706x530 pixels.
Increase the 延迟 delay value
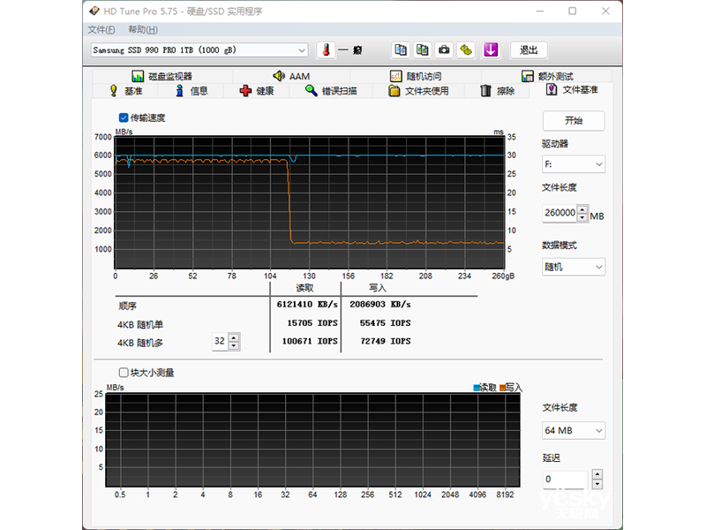597,474
